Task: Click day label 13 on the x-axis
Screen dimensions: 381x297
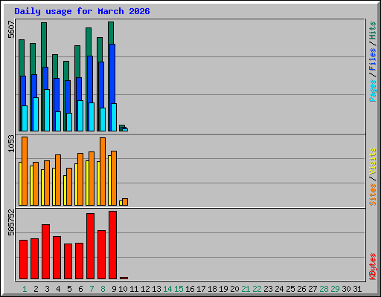Action: coord(156,289)
